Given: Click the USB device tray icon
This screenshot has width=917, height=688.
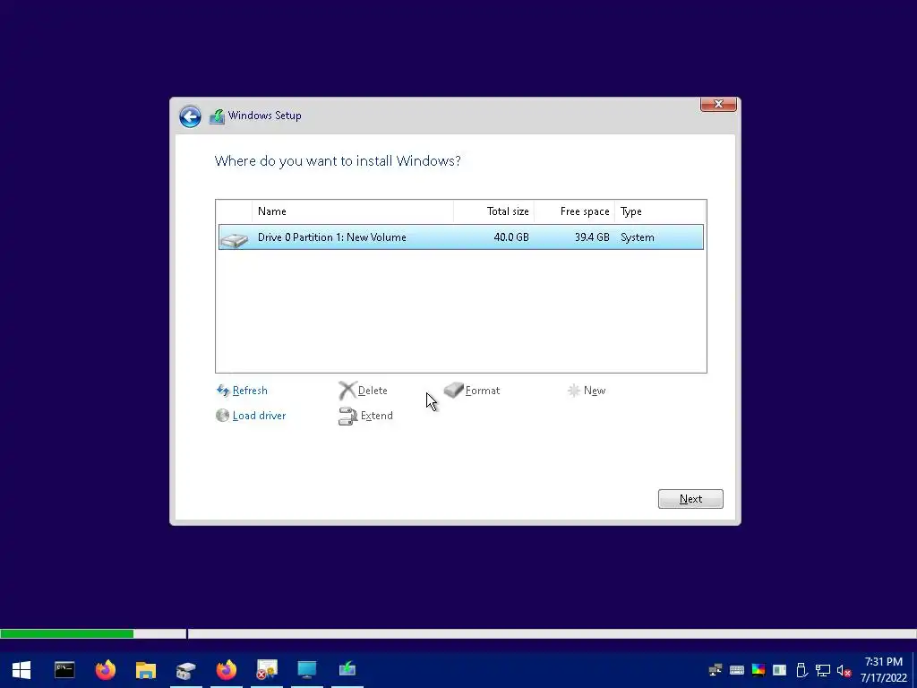Looking at the screenshot, I should tap(801, 670).
